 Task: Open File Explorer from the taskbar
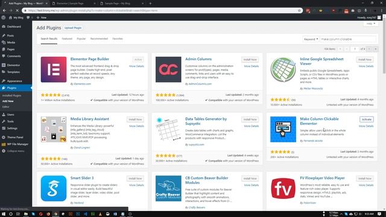click(26, 214)
